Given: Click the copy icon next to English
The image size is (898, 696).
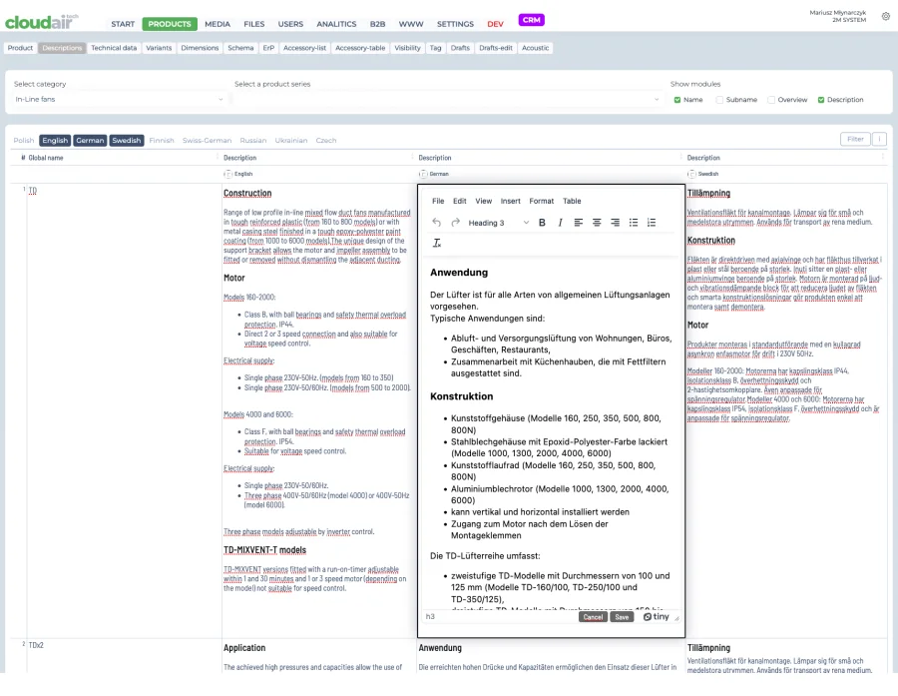Looking at the screenshot, I should click(227, 174).
